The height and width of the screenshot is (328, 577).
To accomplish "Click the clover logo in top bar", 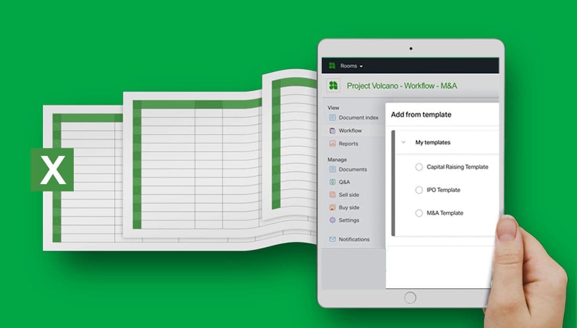I will (x=332, y=66).
